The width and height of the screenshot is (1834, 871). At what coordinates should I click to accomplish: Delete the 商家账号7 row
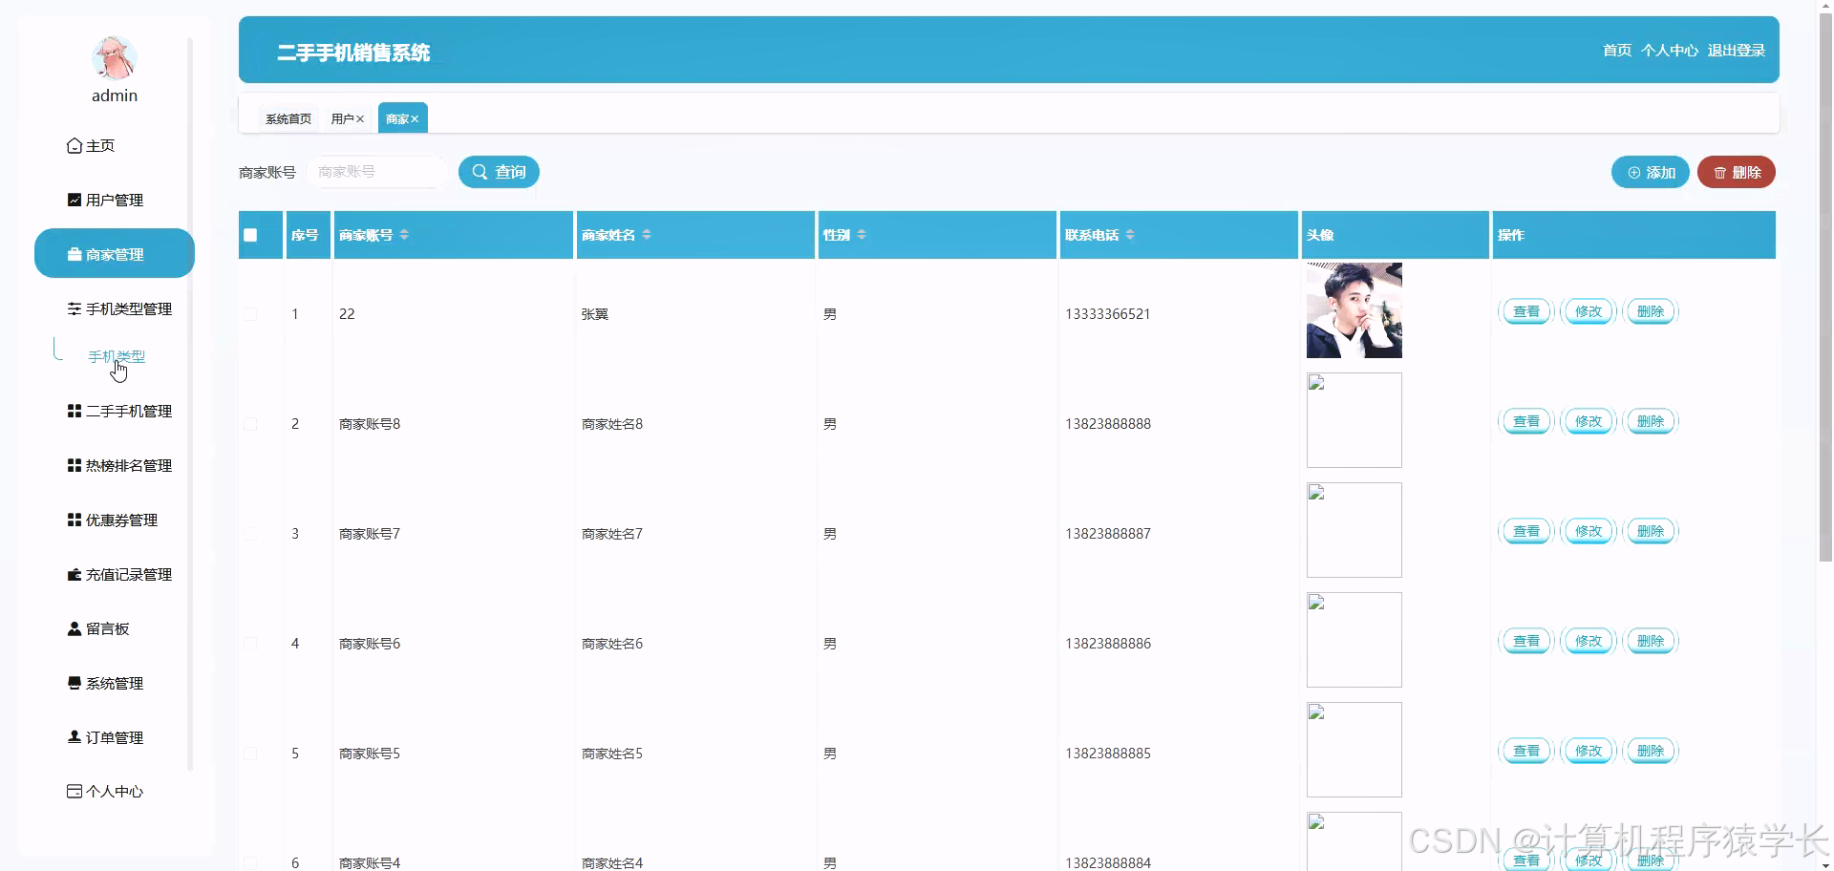[x=1651, y=531]
